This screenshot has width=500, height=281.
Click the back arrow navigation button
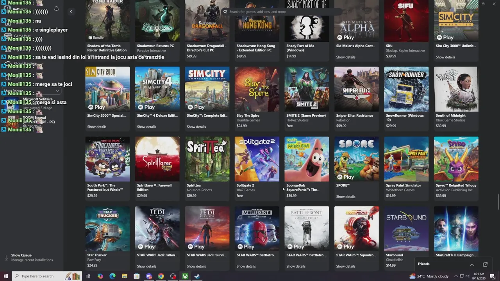click(71, 12)
